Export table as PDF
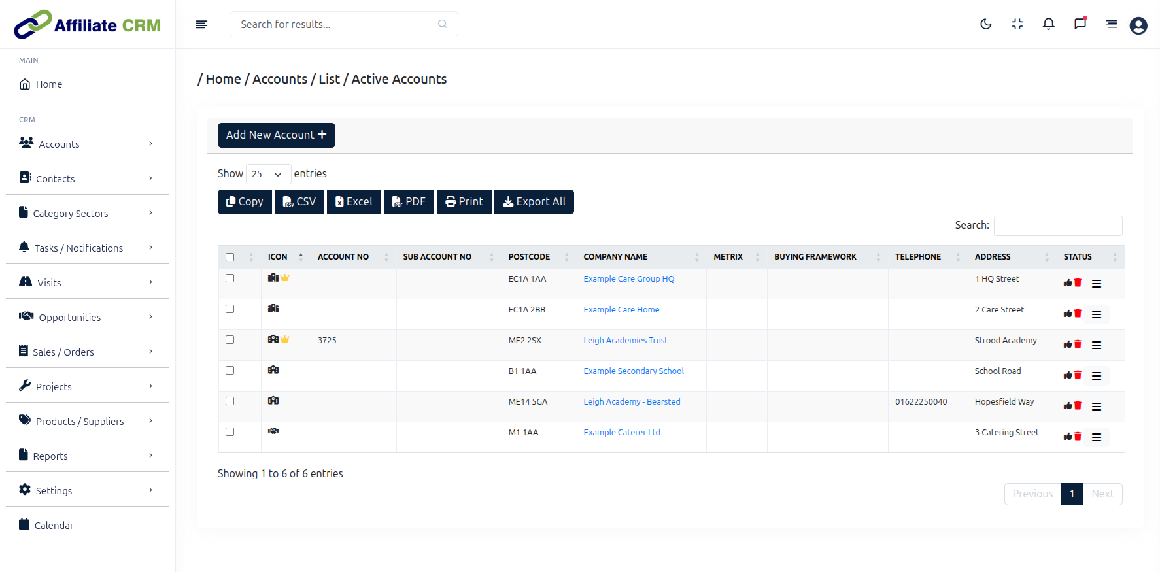1160x572 pixels. pos(409,202)
